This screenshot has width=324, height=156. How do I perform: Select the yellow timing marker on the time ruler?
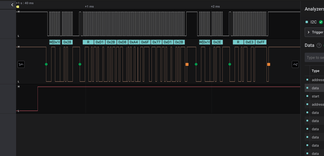click(x=18, y=6)
